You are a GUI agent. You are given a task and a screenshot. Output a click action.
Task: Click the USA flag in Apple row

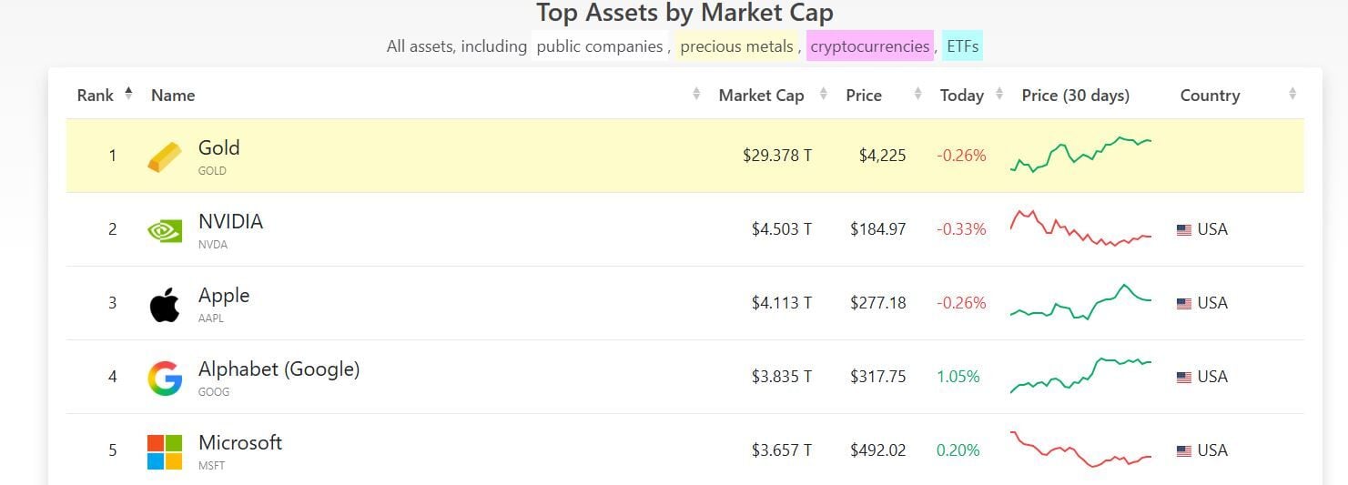(x=1183, y=304)
